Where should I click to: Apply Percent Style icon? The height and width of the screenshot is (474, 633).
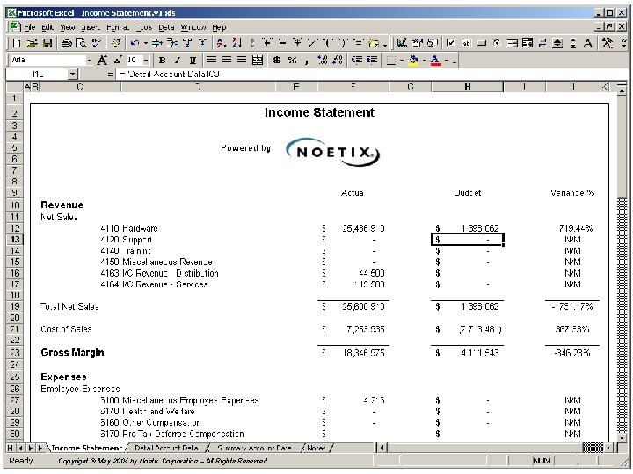tap(292, 60)
